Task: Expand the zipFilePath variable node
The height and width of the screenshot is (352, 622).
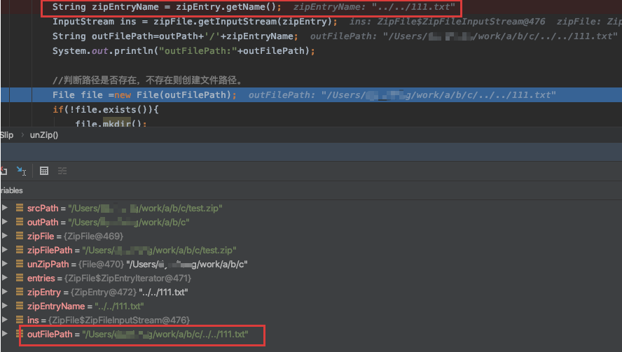Action: (5, 250)
